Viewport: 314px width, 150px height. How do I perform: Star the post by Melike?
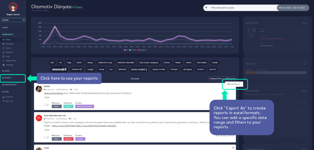click(x=48, y=105)
